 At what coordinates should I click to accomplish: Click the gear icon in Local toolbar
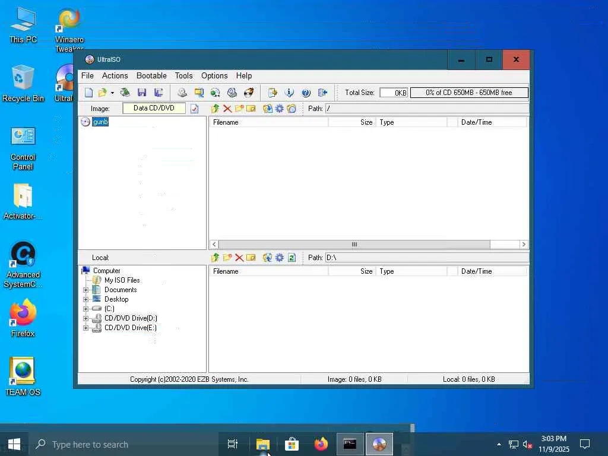tap(280, 258)
